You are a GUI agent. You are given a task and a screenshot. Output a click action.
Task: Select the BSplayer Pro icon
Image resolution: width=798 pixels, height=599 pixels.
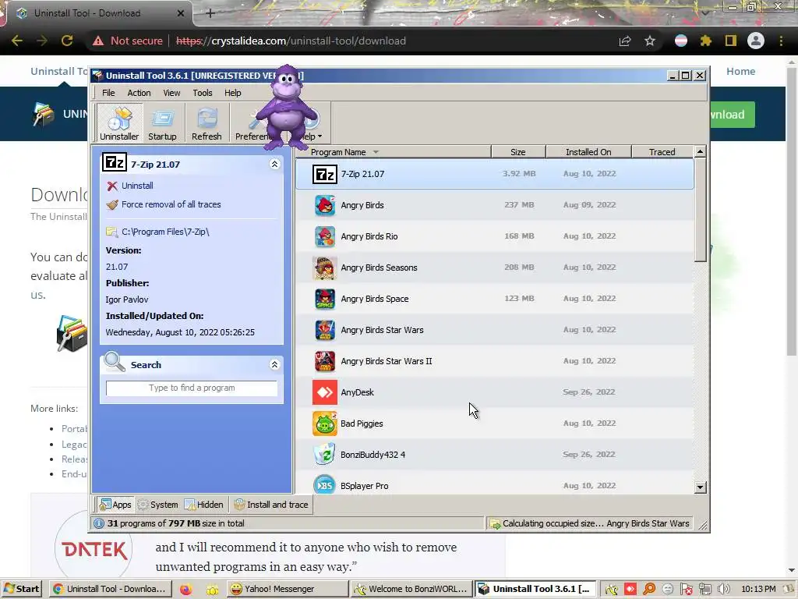tap(325, 485)
